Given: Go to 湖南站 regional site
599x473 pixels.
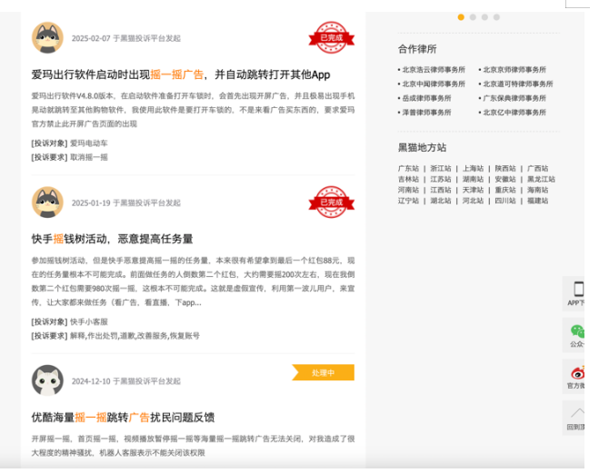Looking at the screenshot, I should click(473, 179).
